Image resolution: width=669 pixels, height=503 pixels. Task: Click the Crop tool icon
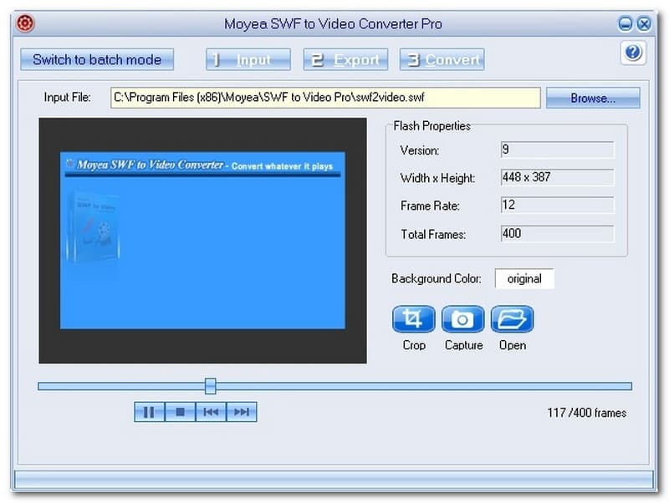(x=413, y=320)
